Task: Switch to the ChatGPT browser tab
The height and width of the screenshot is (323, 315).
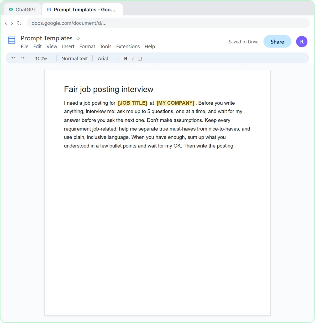Action: coord(23,9)
